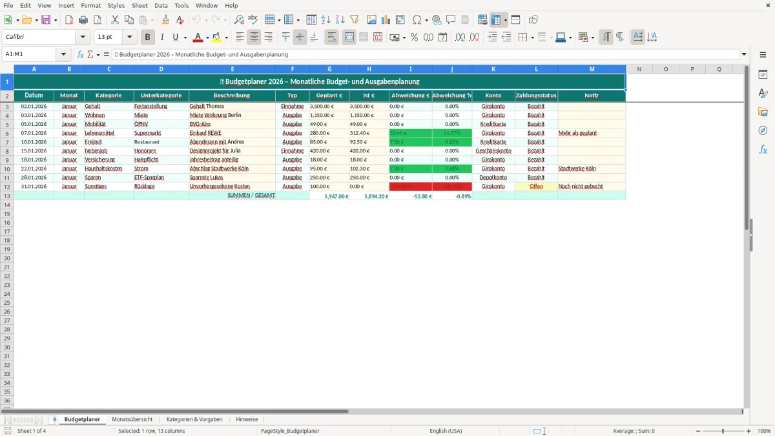
Task: Open font color dropdown arrow
Action: [207, 37]
